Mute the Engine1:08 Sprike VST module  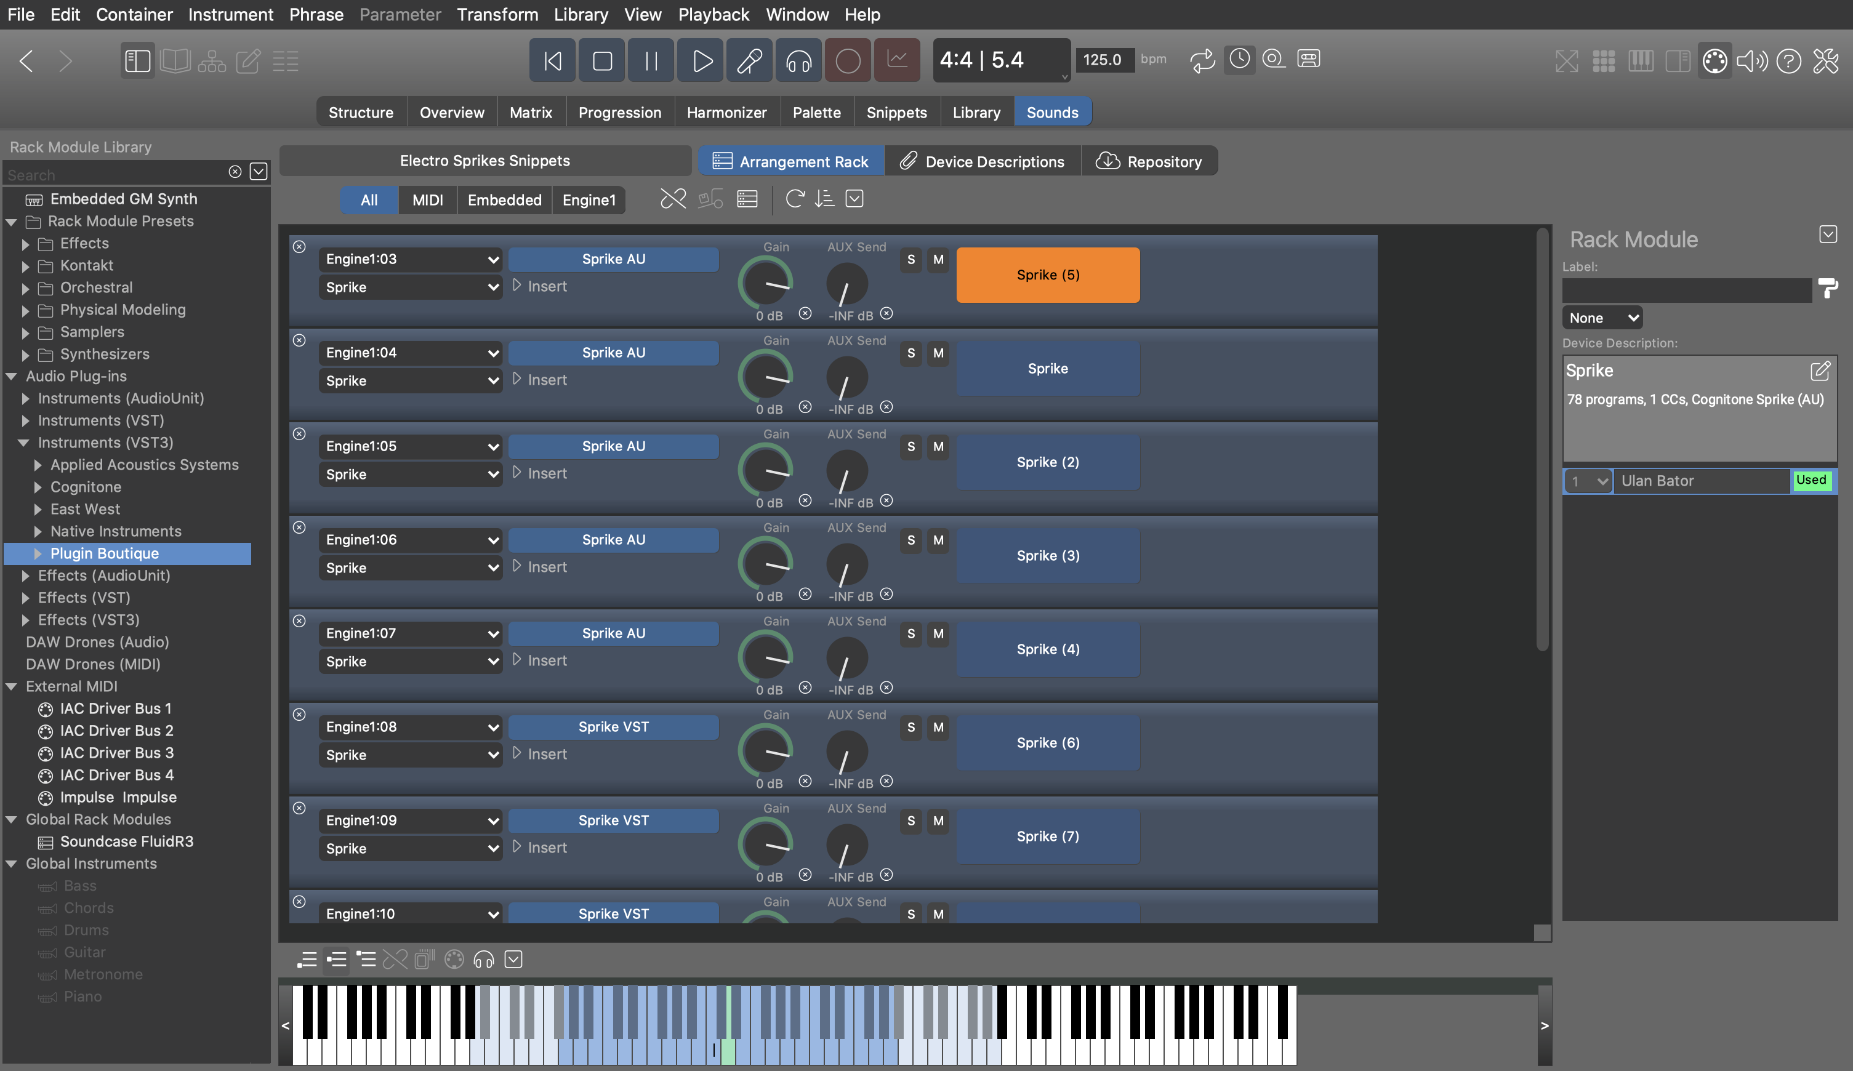coord(938,727)
